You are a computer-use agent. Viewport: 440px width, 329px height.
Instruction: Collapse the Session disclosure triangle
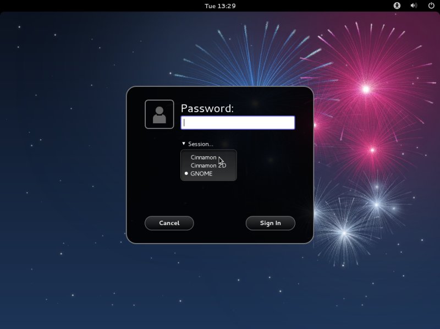click(x=184, y=144)
